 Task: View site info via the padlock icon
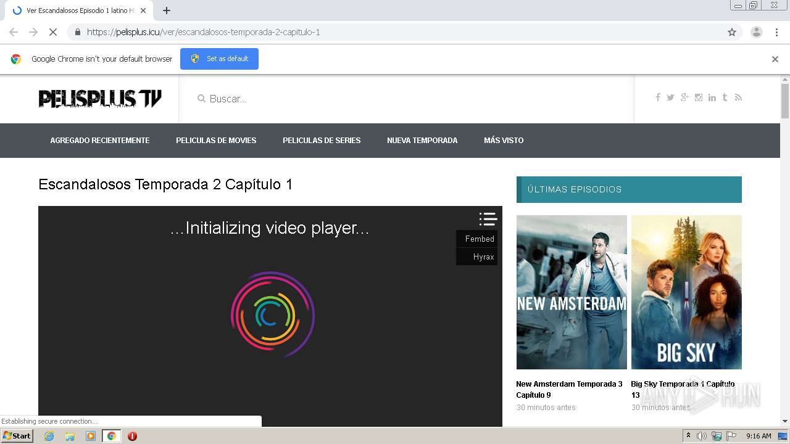coord(77,32)
